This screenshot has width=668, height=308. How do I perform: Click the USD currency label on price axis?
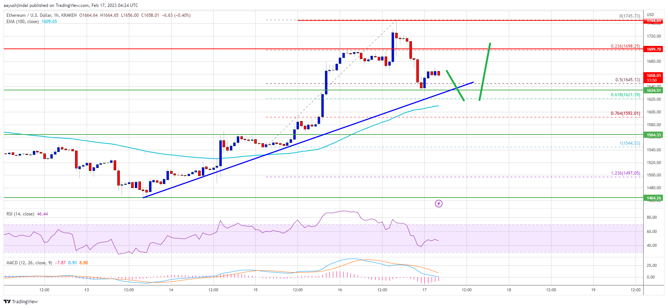pyautogui.click(x=651, y=15)
